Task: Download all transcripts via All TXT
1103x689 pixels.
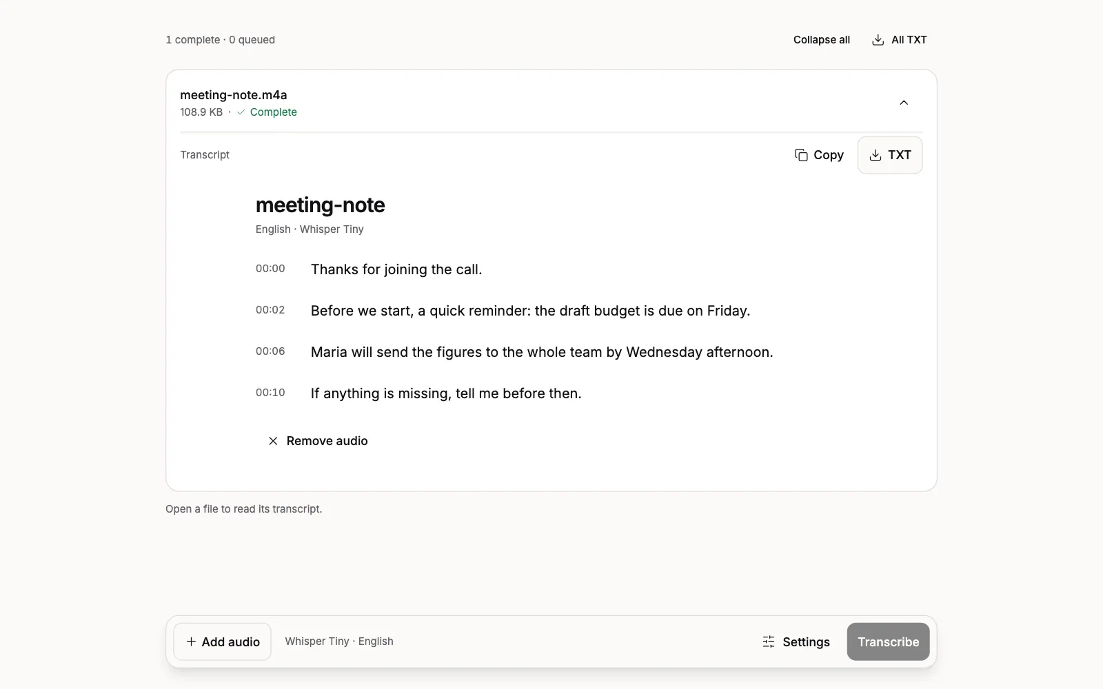Action: (900, 40)
